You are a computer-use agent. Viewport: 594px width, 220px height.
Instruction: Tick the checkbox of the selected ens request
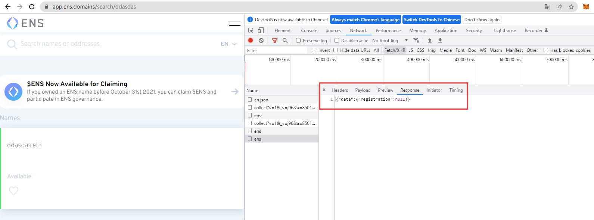(250, 139)
